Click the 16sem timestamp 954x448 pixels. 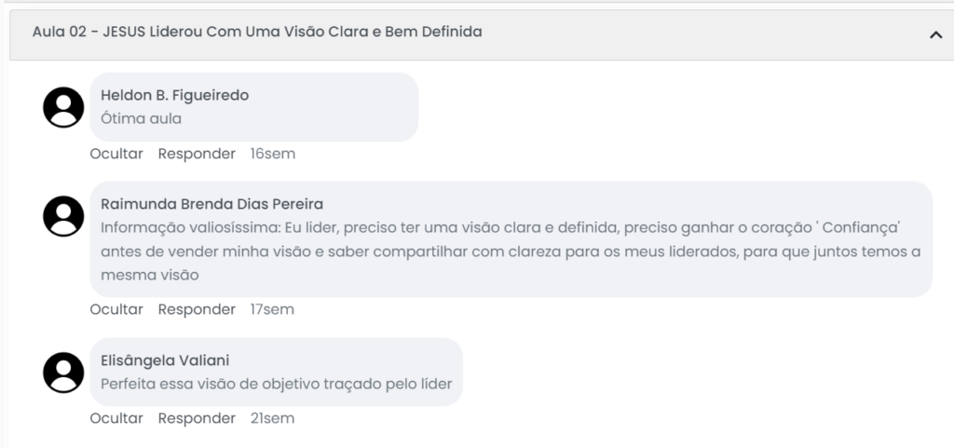(x=272, y=154)
